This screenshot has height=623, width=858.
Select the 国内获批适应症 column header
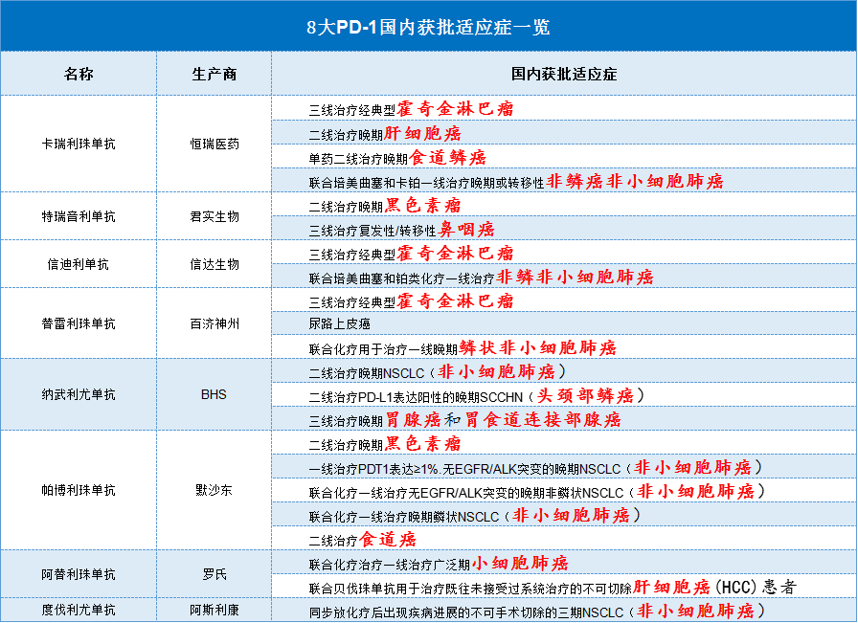point(564,74)
